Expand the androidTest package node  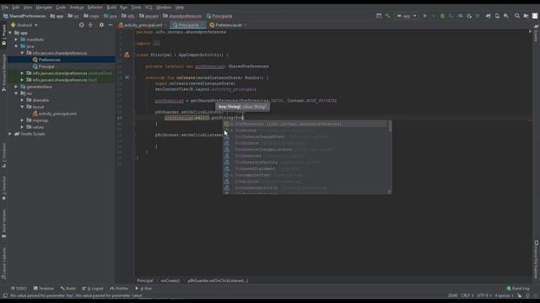23,73
